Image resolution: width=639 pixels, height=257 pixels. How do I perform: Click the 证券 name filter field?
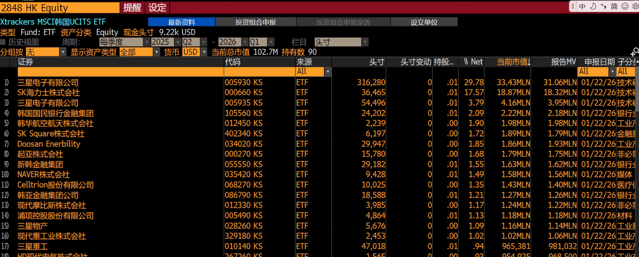pos(121,72)
